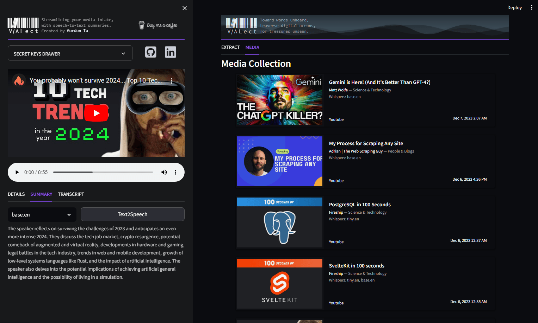
Task: Open audio player more options menu
Action: (175, 172)
